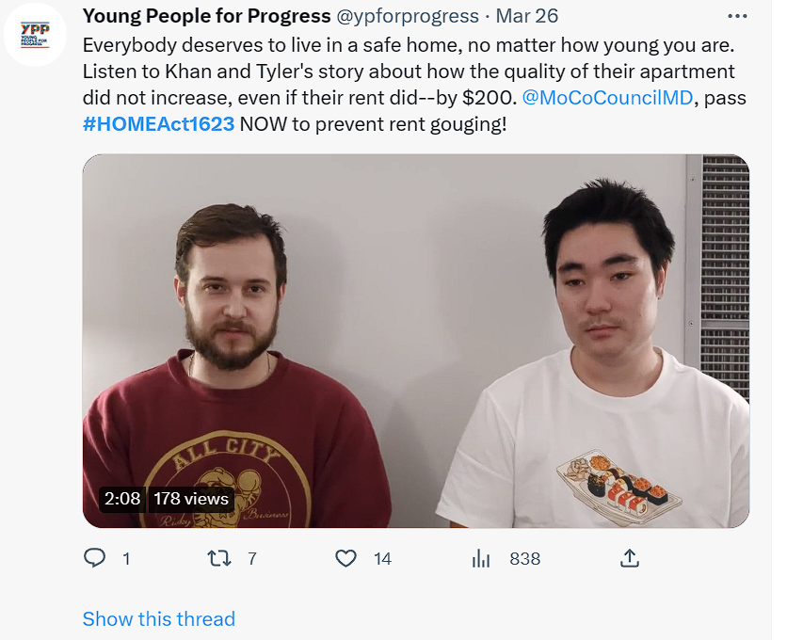
Task: Click the share upload icon
Action: pyautogui.click(x=630, y=558)
